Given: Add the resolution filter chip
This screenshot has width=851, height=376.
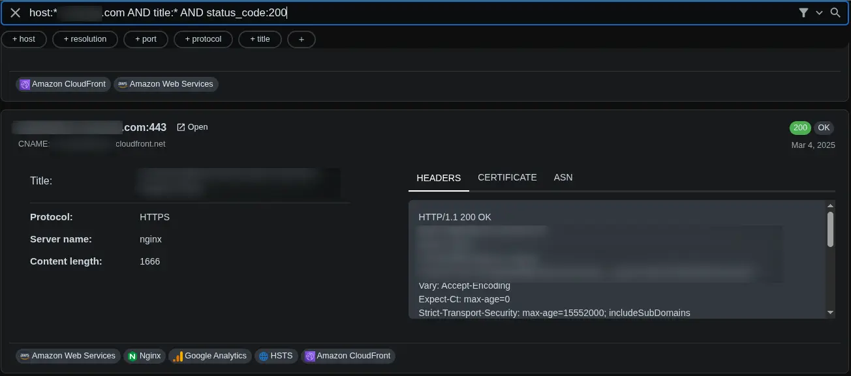Looking at the screenshot, I should [x=85, y=39].
